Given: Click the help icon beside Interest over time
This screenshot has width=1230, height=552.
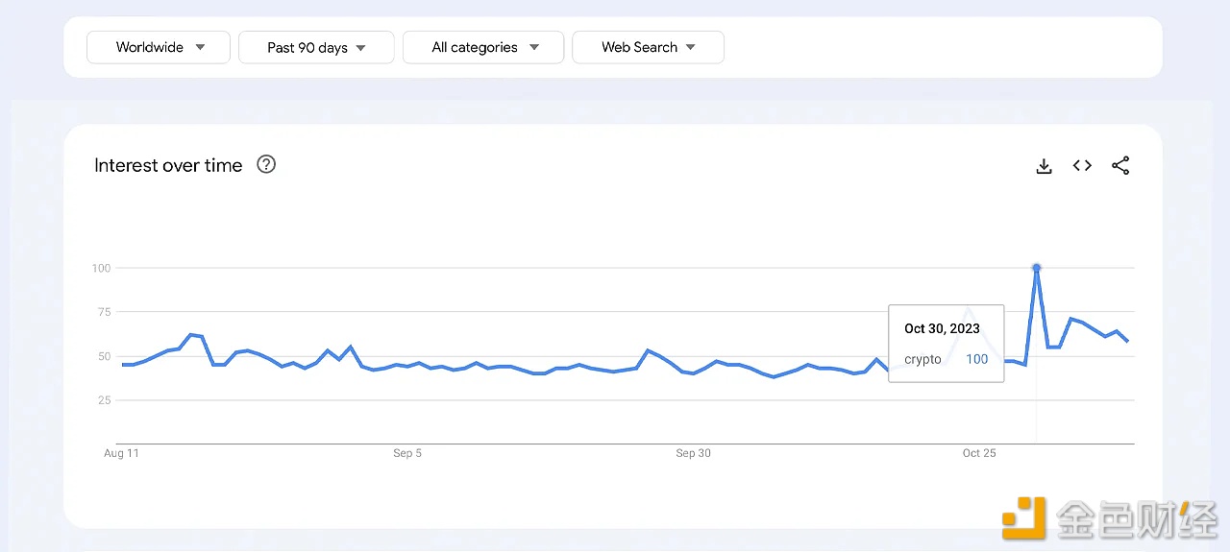Looking at the screenshot, I should pos(266,164).
